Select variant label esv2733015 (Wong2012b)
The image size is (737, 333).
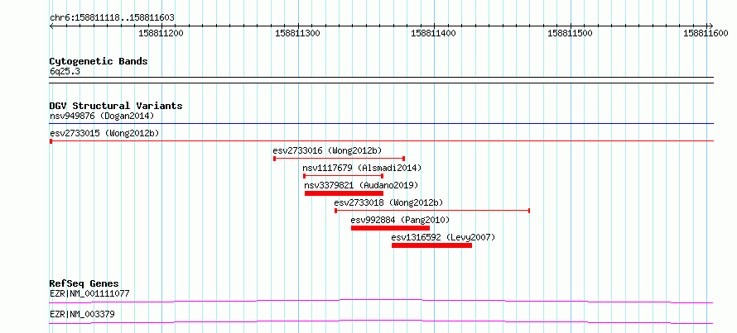104,133
